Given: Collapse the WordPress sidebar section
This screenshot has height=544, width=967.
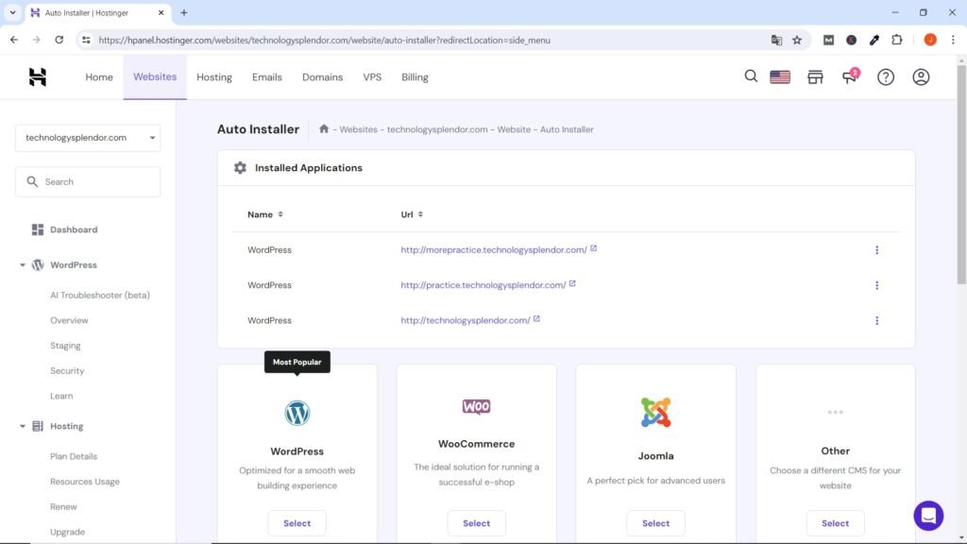Looking at the screenshot, I should click(22, 264).
